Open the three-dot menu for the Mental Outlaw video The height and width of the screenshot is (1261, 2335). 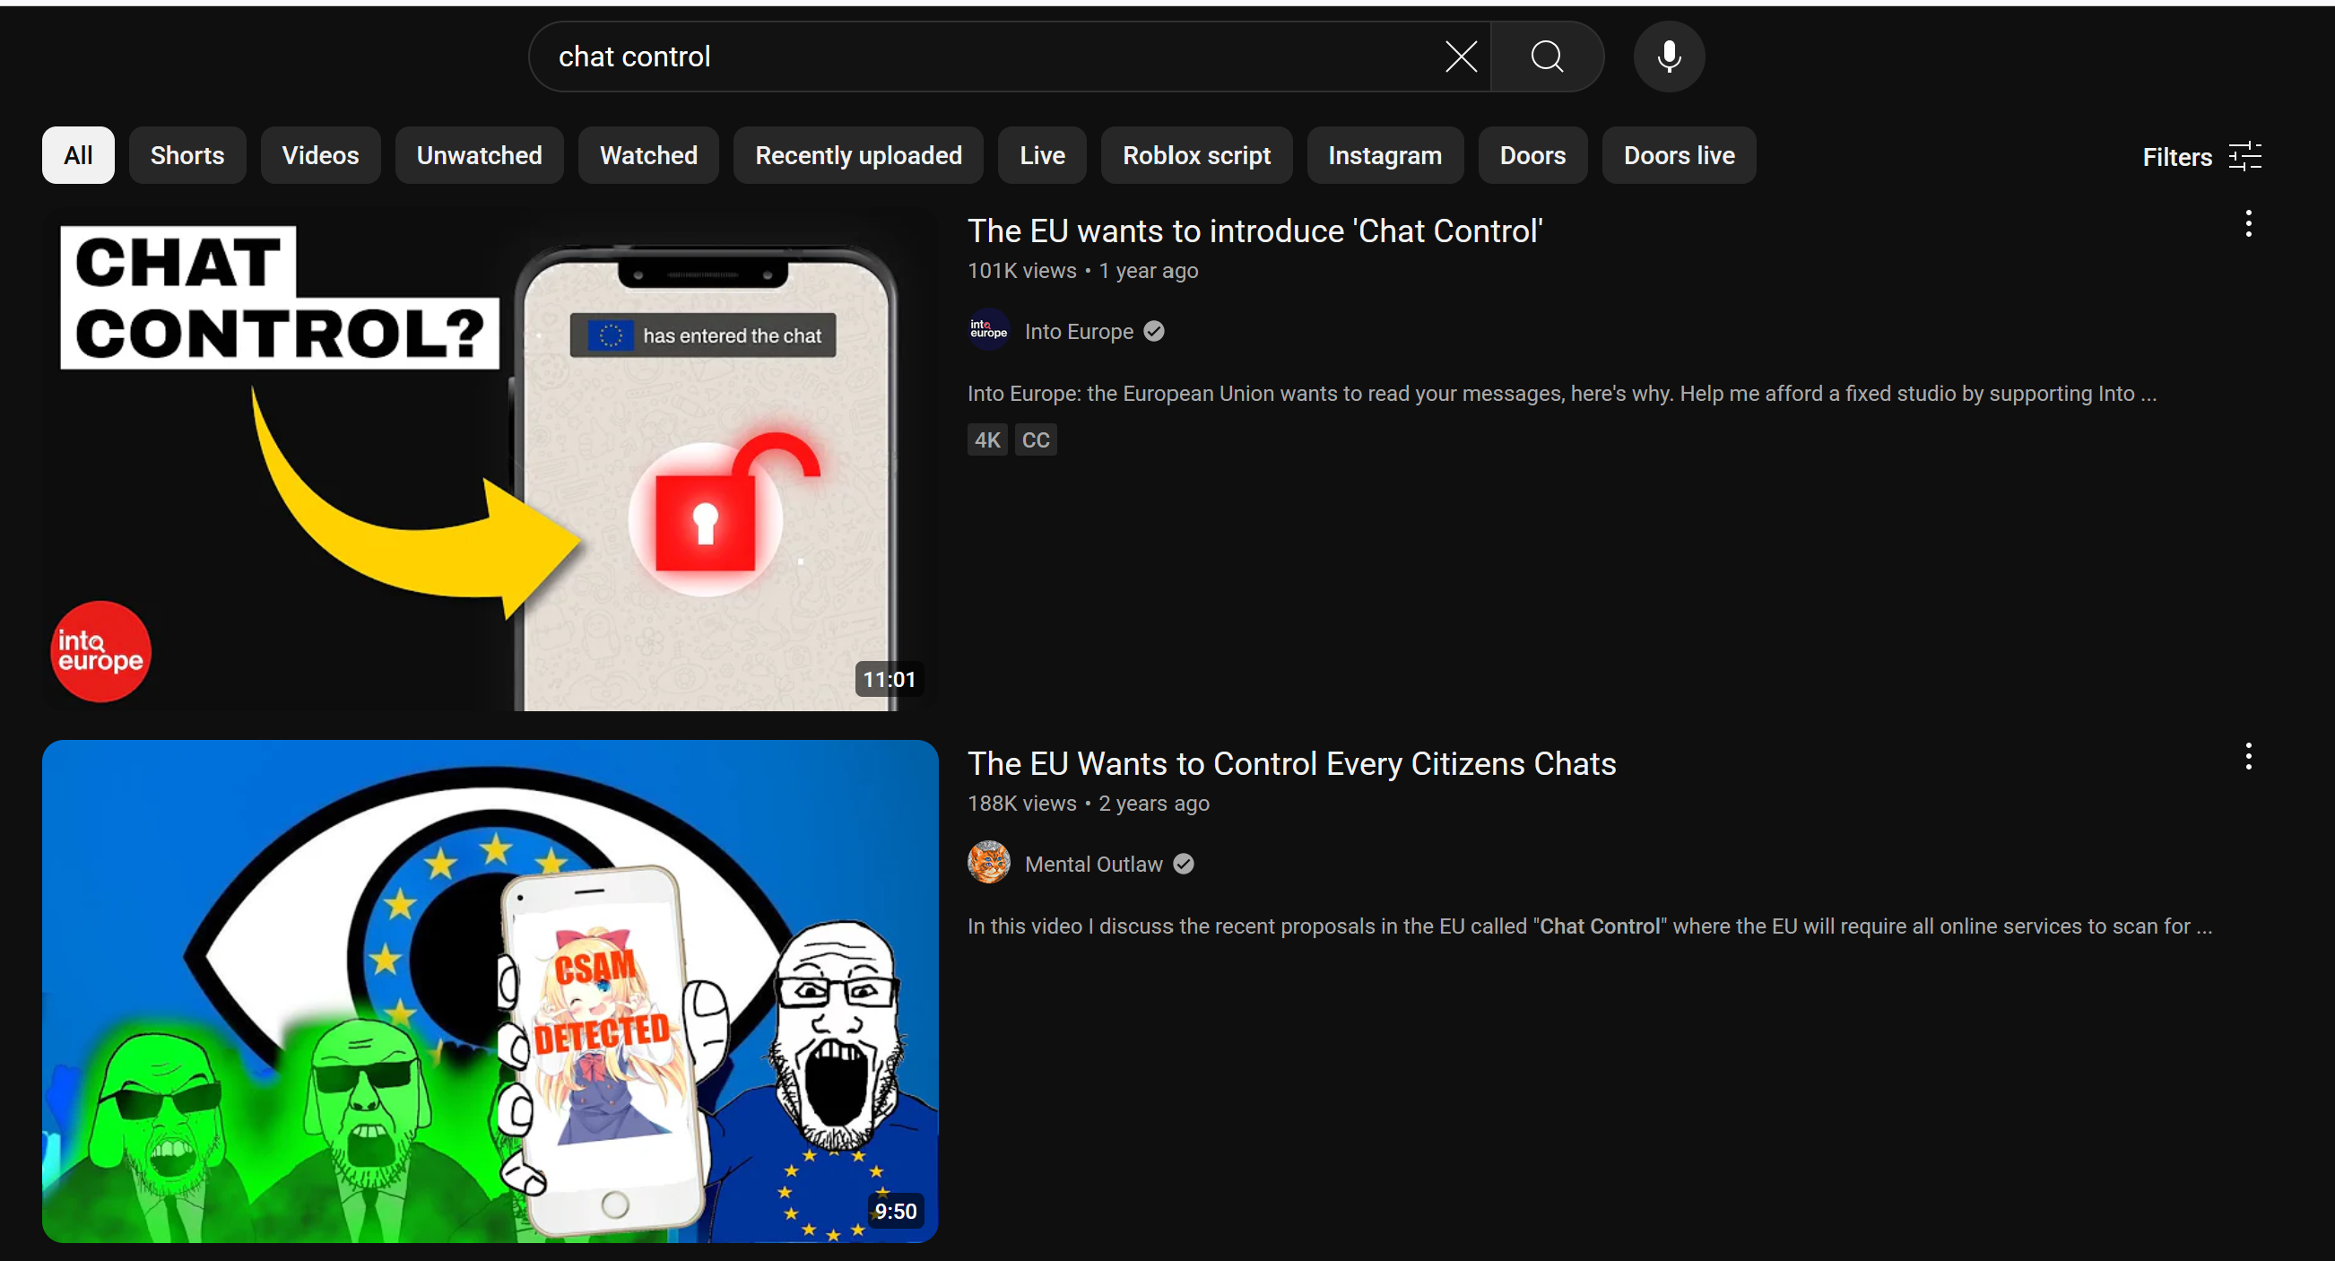(2248, 756)
